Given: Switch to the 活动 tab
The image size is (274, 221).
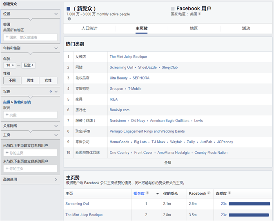Looking at the screenshot, I should coord(246,28).
